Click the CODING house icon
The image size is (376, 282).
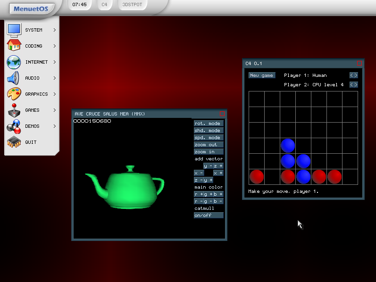[14, 45]
